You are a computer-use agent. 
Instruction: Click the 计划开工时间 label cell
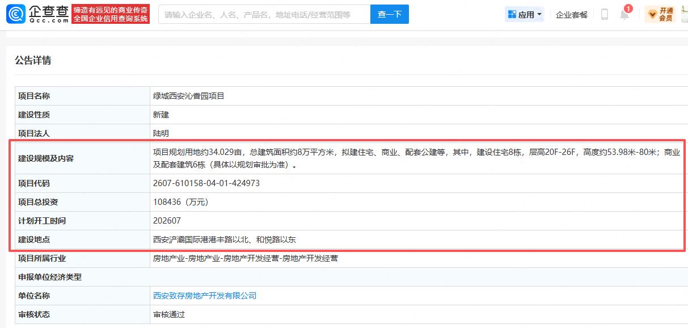click(x=82, y=221)
